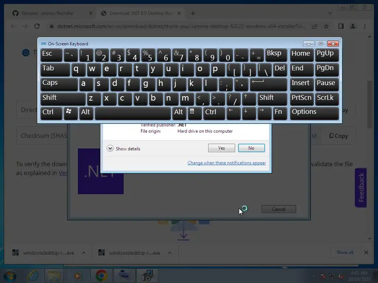
Task: Click the PgDn key
Action: coord(327,70)
